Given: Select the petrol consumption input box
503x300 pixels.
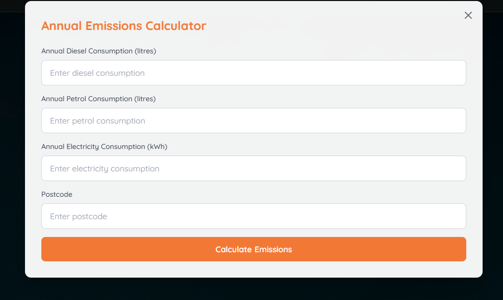Looking at the screenshot, I should pyautogui.click(x=254, y=121).
